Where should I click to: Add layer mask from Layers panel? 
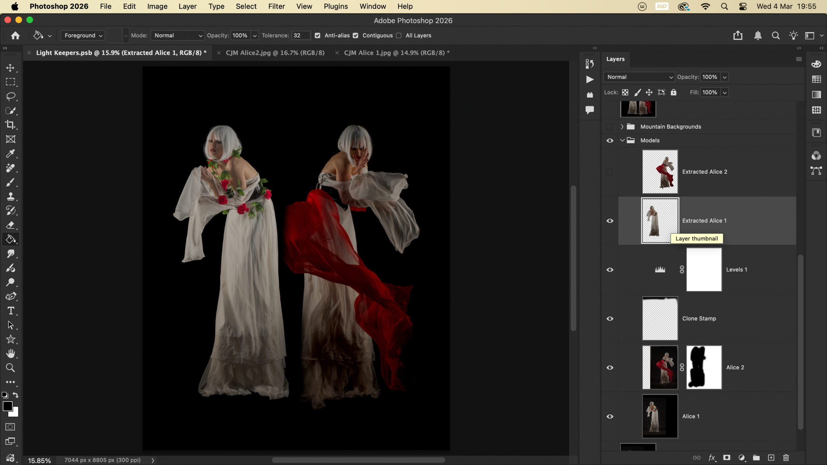tap(727, 458)
